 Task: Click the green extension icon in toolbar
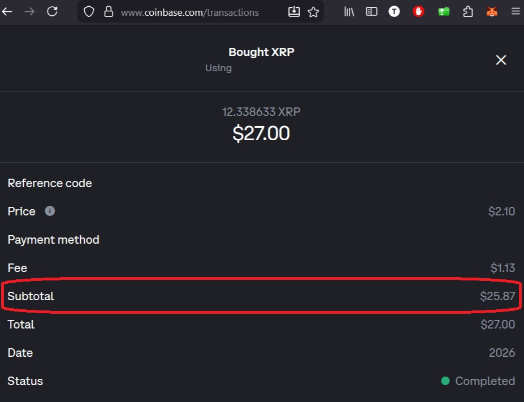[x=444, y=11]
